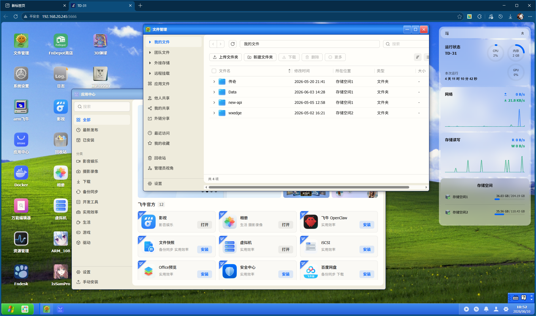Click the 文件管理 sunflower taskbar icon
The width and height of the screenshot is (536, 316).
coord(47,309)
